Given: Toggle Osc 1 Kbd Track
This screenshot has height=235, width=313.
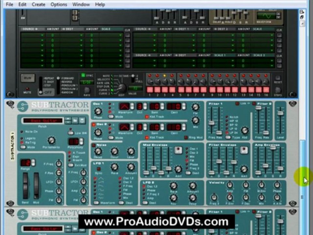Looking at the screenshot, I should point(147,117).
